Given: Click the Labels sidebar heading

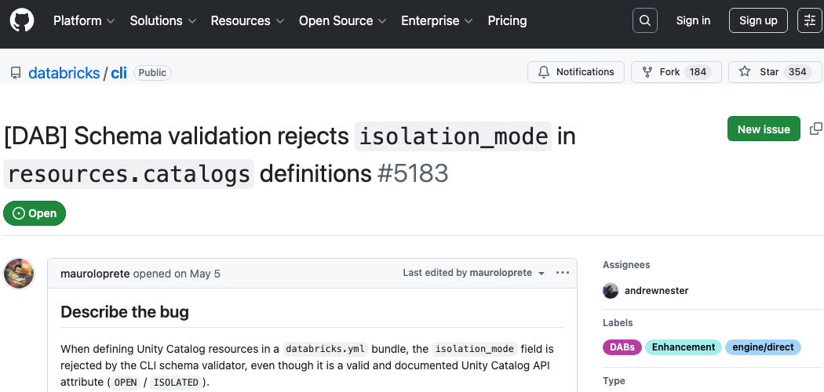Looking at the screenshot, I should 618,323.
